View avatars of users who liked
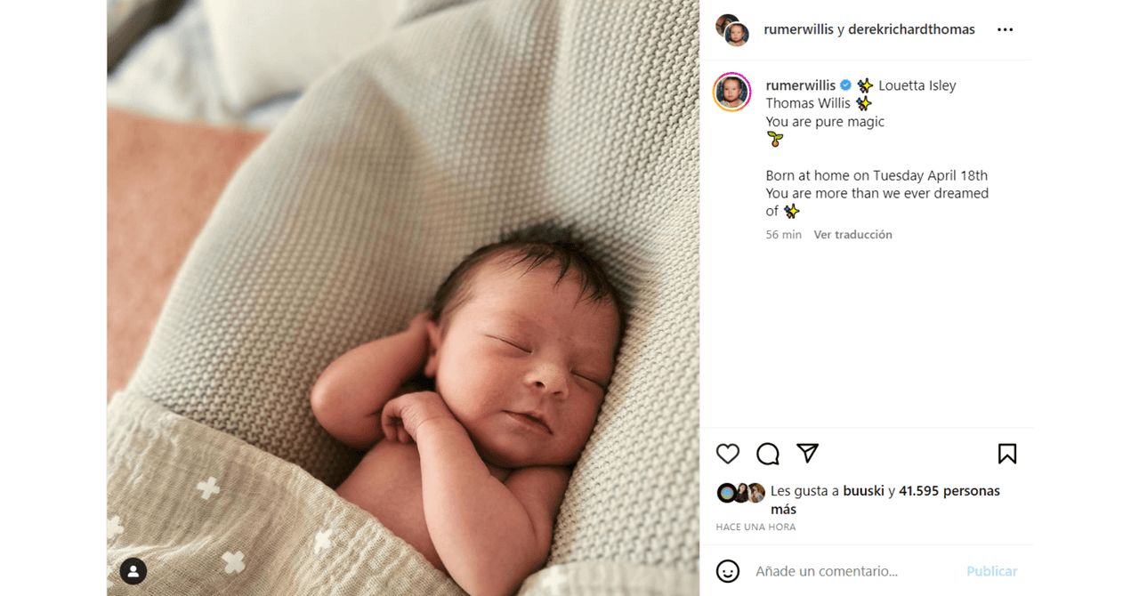The height and width of the screenshot is (596, 1139). [741, 493]
